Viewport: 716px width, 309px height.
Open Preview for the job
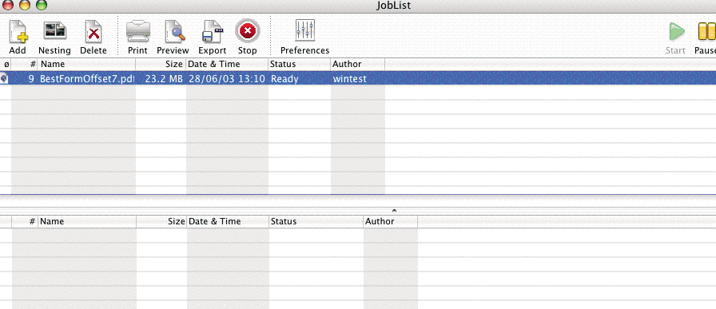click(x=174, y=32)
